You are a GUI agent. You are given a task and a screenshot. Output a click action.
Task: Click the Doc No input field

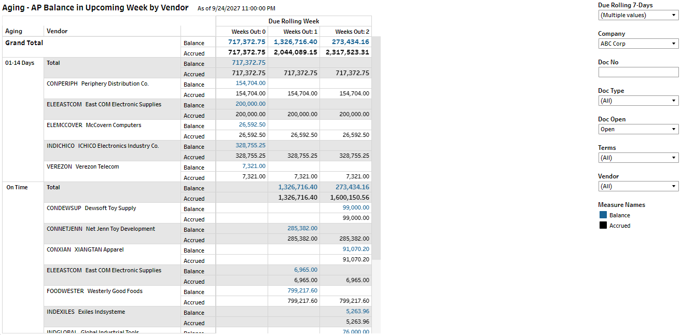tap(638, 72)
